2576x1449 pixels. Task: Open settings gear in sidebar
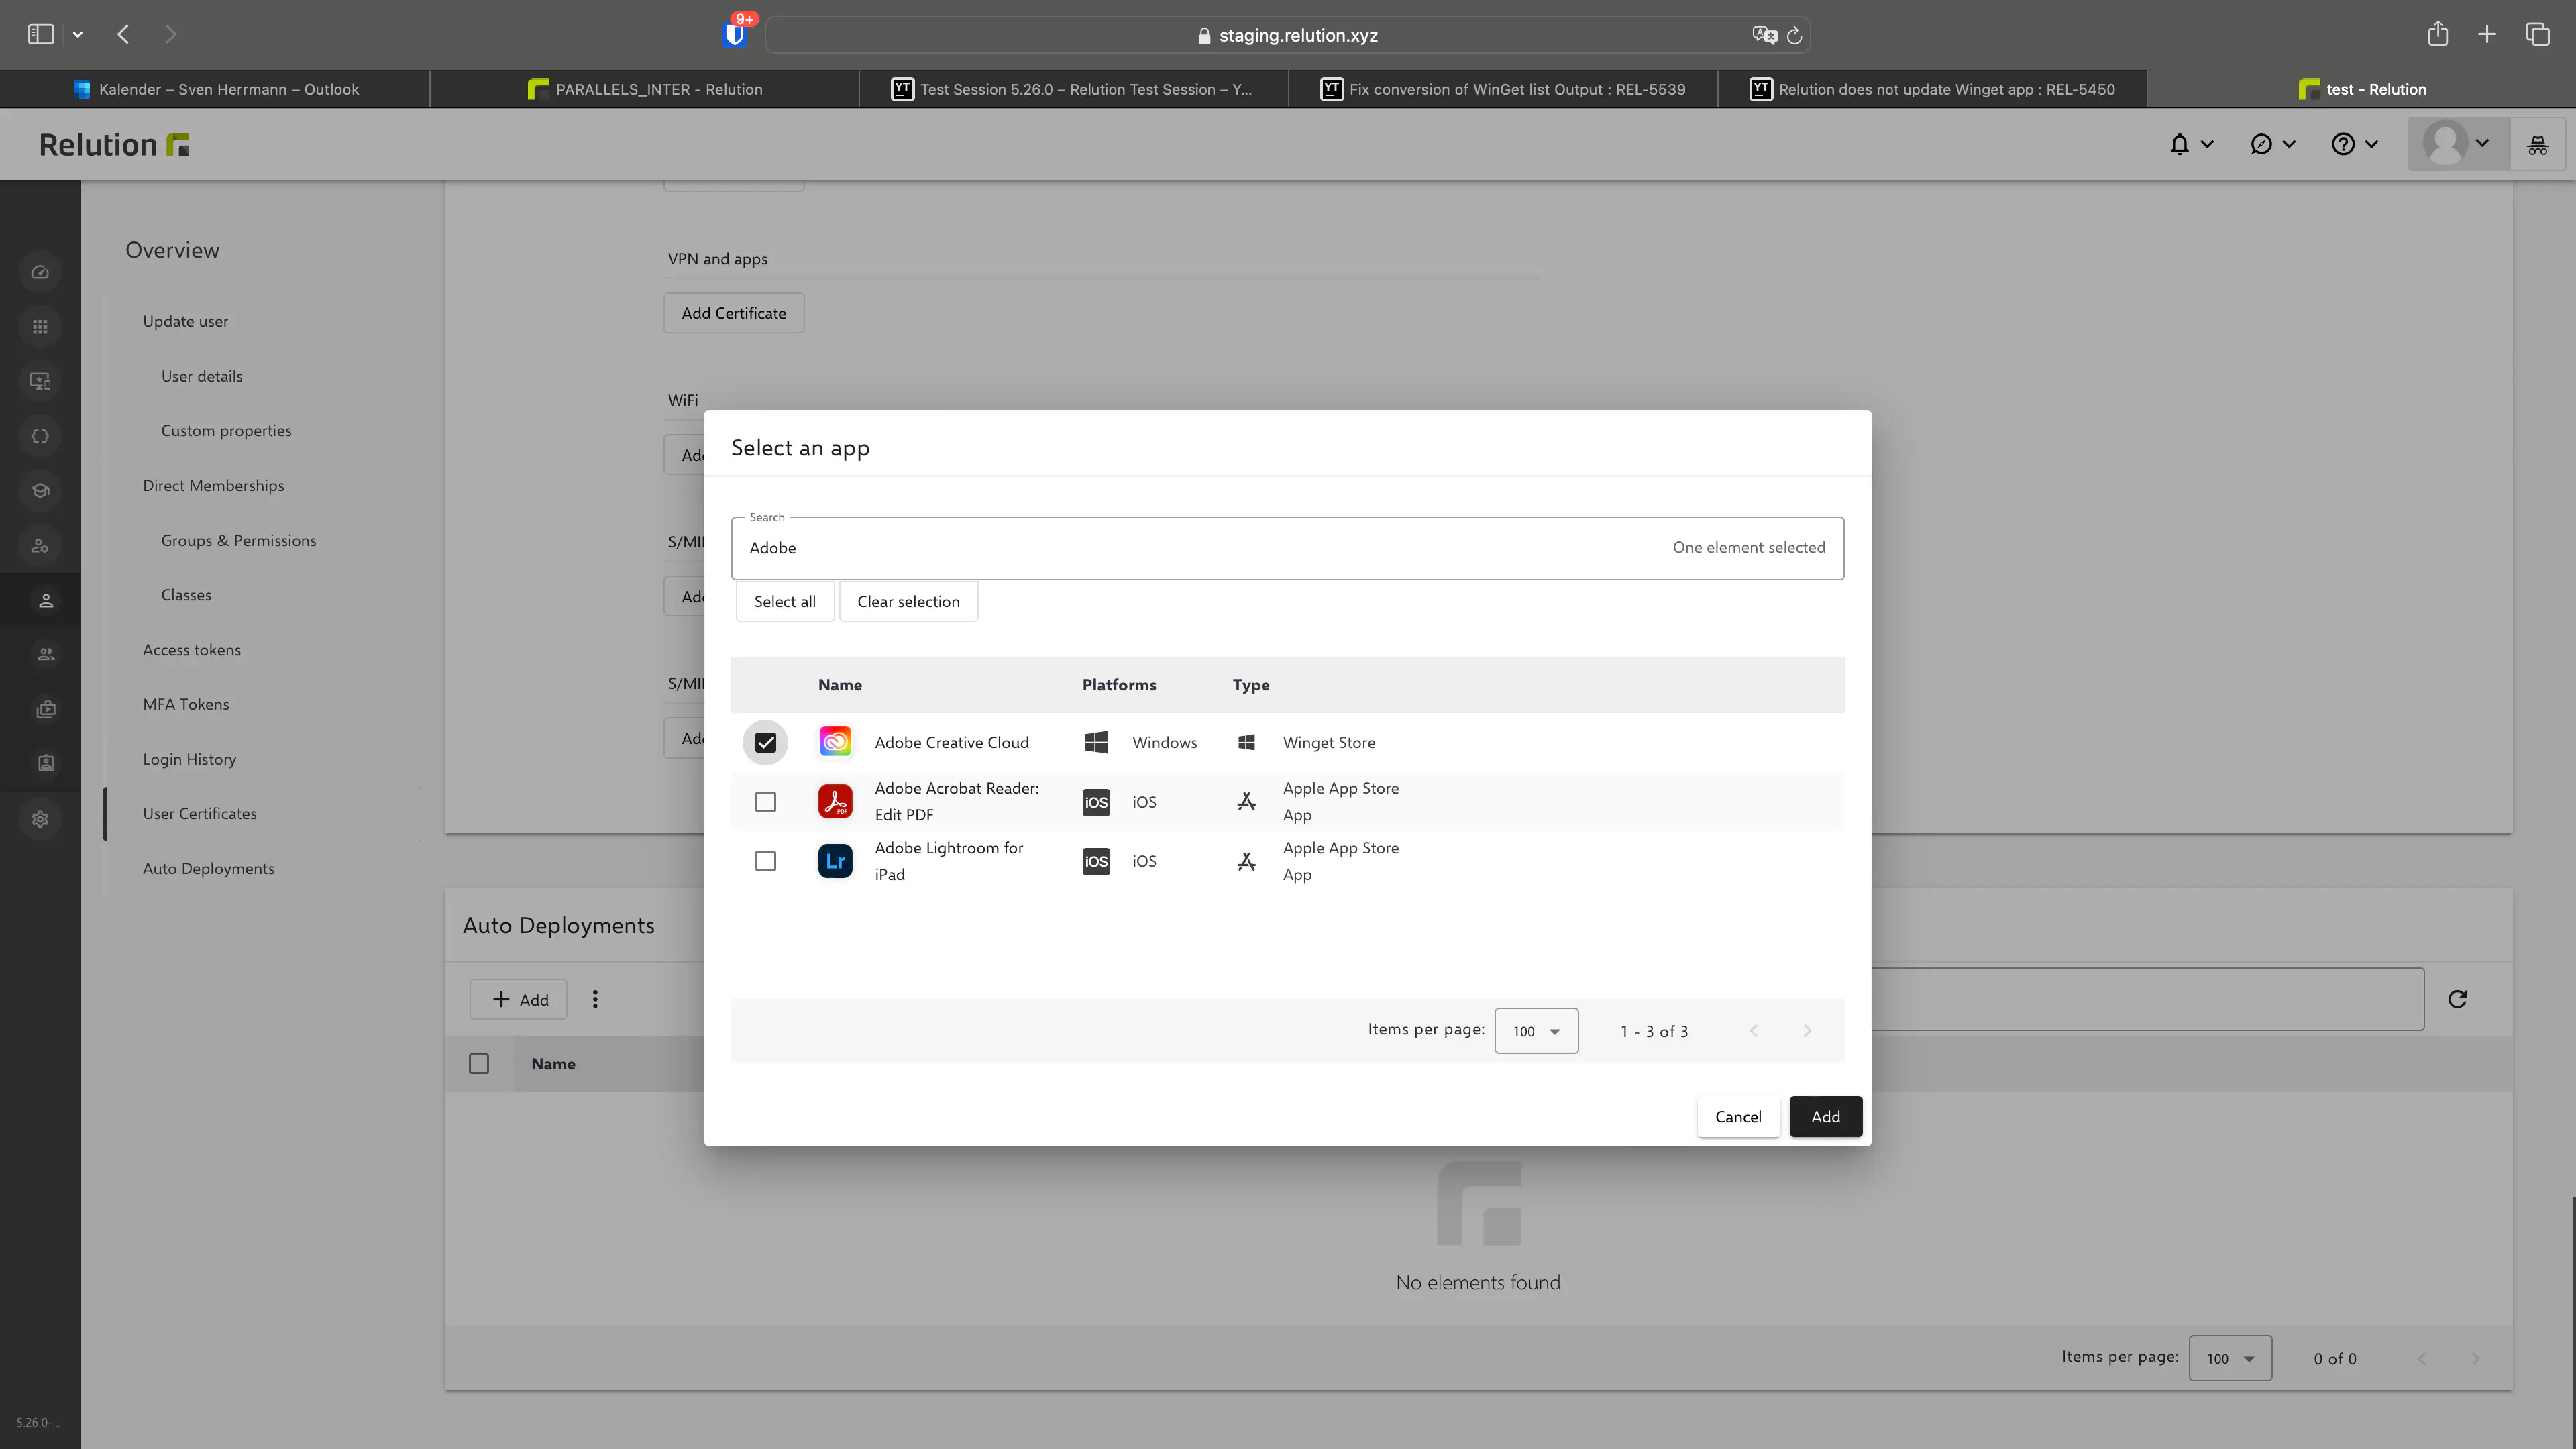coord(40,819)
